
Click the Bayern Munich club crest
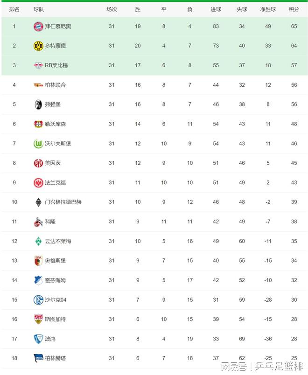click(x=38, y=26)
